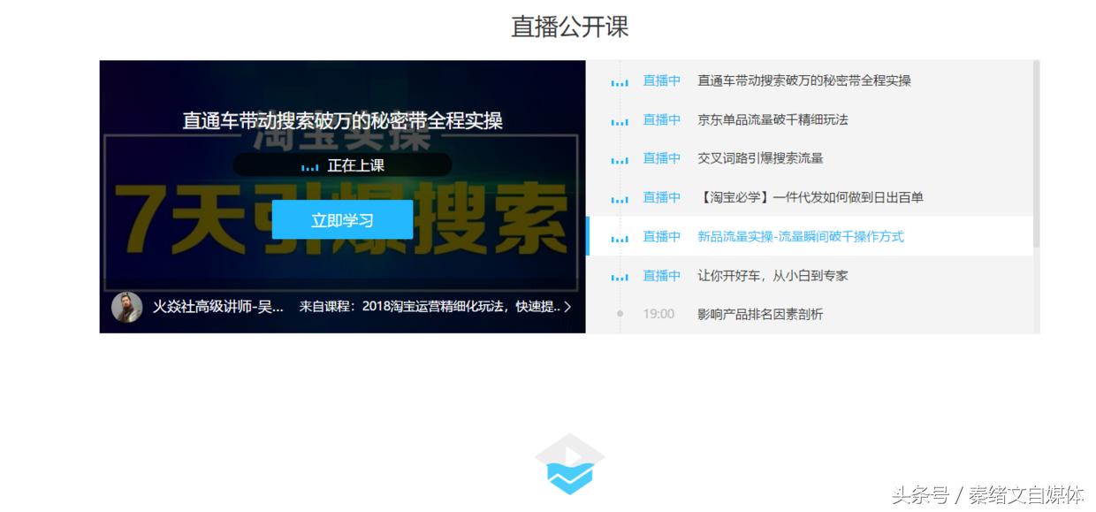Viewport: 1096px width, 512px height.
Task: Click the live signal icon beside 京东单品流量破千精细玩法
Action: (x=620, y=119)
